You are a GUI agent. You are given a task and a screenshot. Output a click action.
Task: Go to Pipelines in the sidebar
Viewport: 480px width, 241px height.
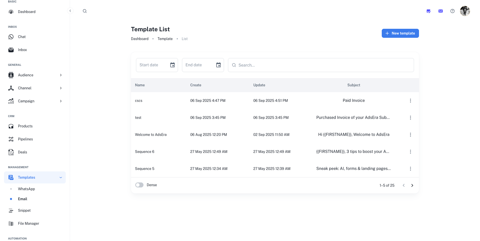tap(25, 139)
